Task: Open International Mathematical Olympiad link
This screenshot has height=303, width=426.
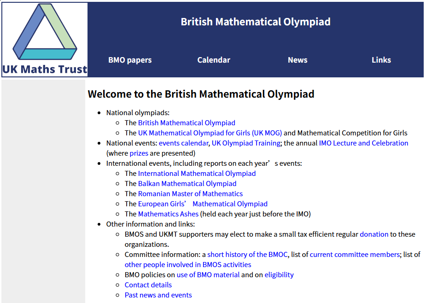Action: pyautogui.click(x=197, y=174)
